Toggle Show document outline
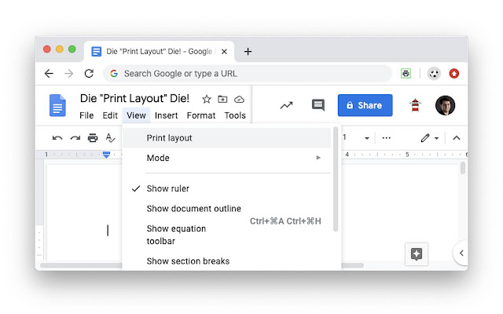Image resolution: width=503 pixels, height=314 pixels. tap(226, 209)
